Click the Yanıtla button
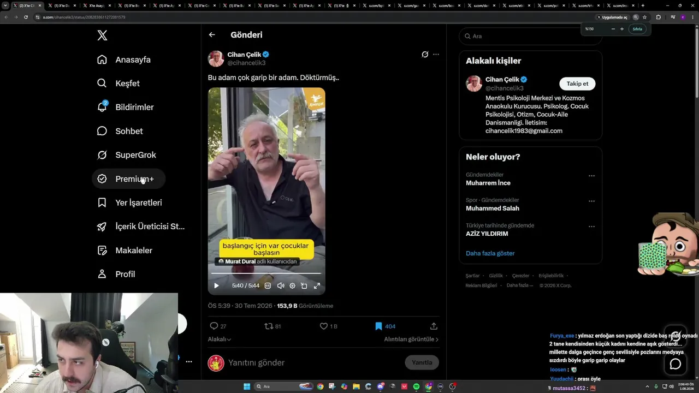This screenshot has width=699, height=393. tap(422, 362)
